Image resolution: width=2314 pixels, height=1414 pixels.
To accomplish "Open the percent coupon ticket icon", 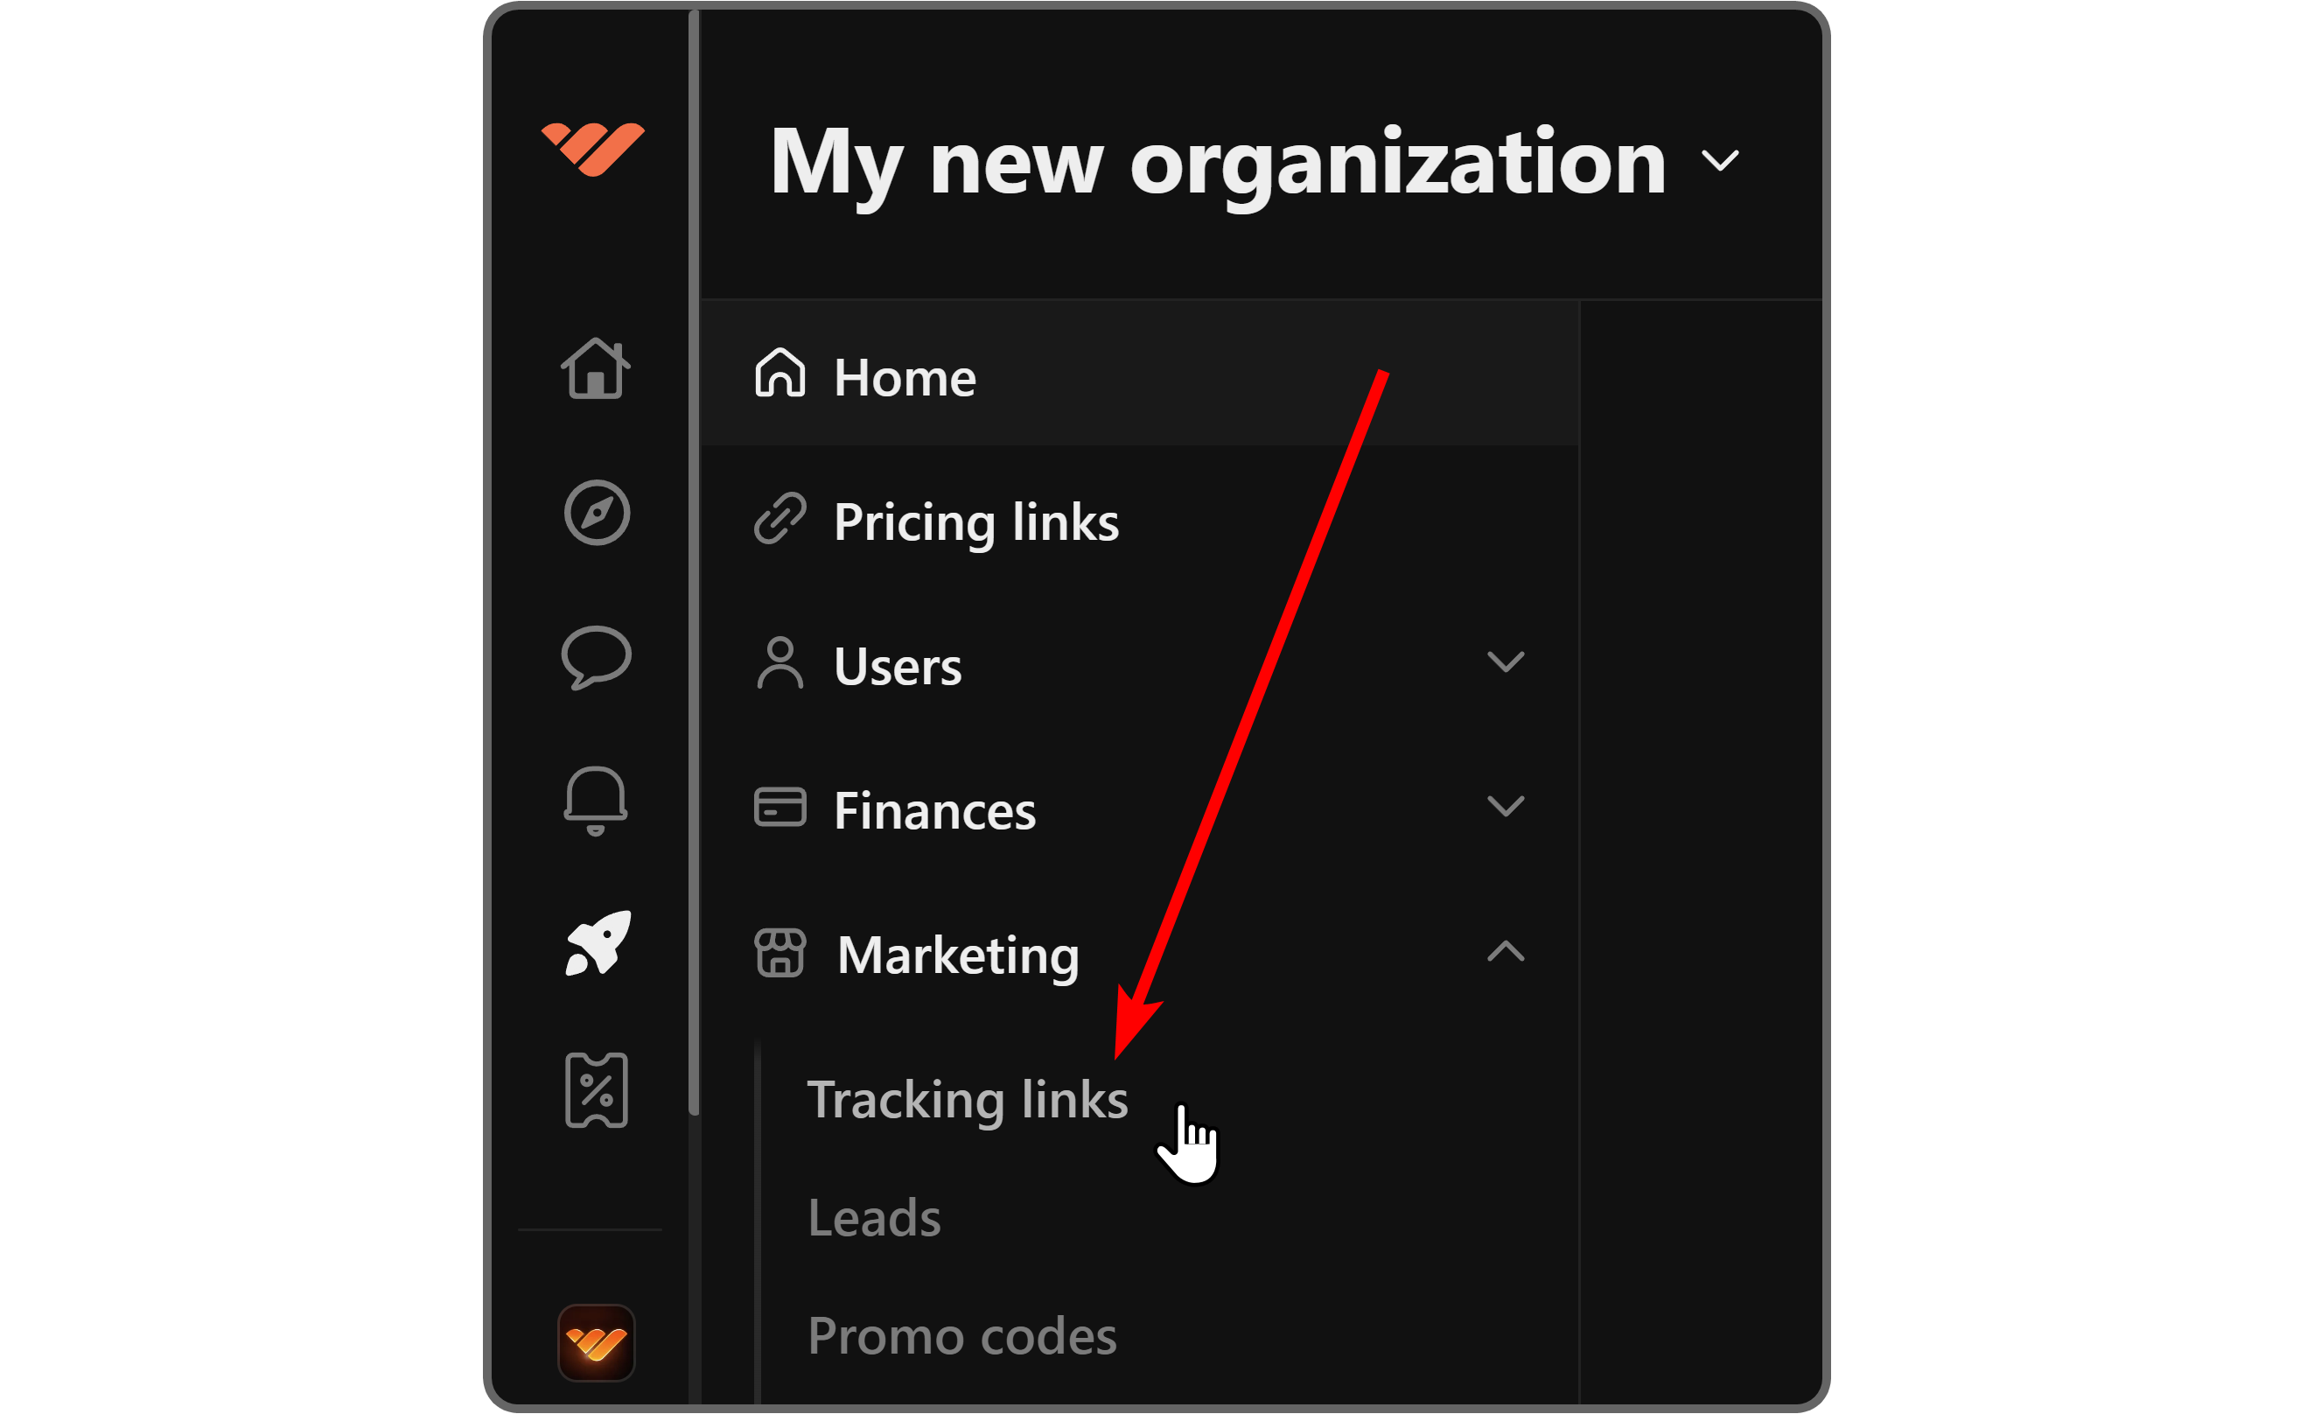I will [x=597, y=1090].
